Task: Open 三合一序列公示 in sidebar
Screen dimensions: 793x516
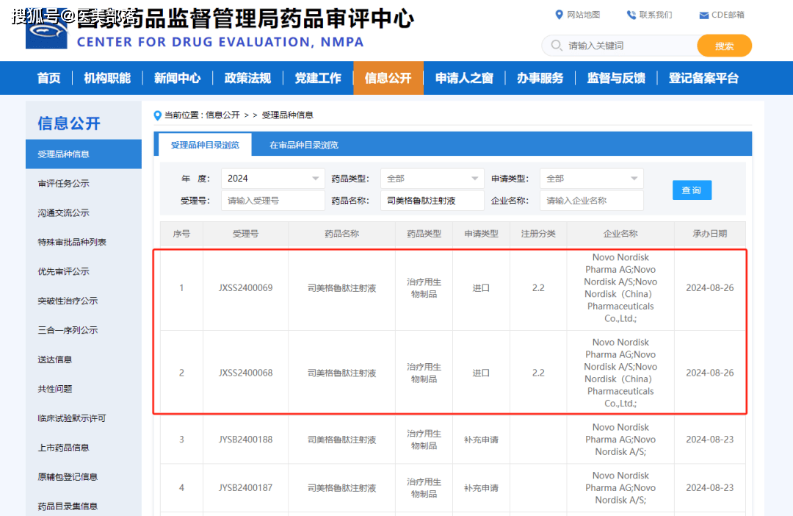Action: [x=68, y=330]
